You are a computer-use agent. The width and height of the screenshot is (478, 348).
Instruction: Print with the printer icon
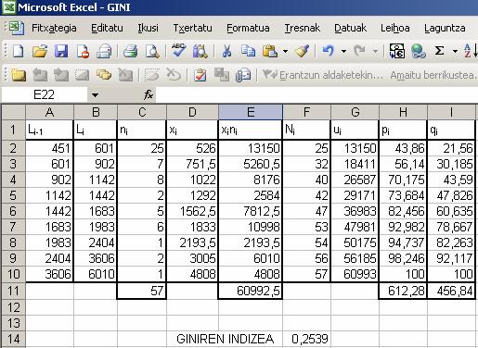coord(130,51)
